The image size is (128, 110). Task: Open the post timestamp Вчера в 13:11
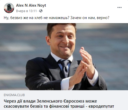(x=26, y=11)
